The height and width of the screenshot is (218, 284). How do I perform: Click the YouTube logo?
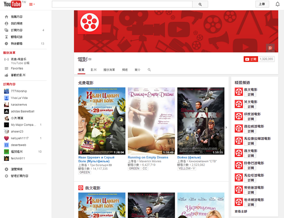pyautogui.click(x=13, y=4)
